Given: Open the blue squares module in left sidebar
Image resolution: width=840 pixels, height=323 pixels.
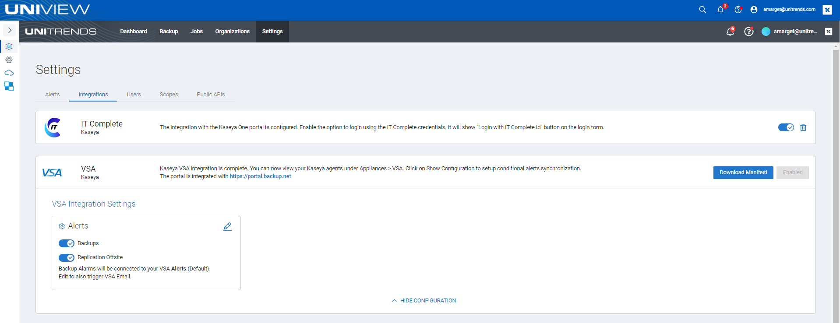Looking at the screenshot, I should click(9, 86).
